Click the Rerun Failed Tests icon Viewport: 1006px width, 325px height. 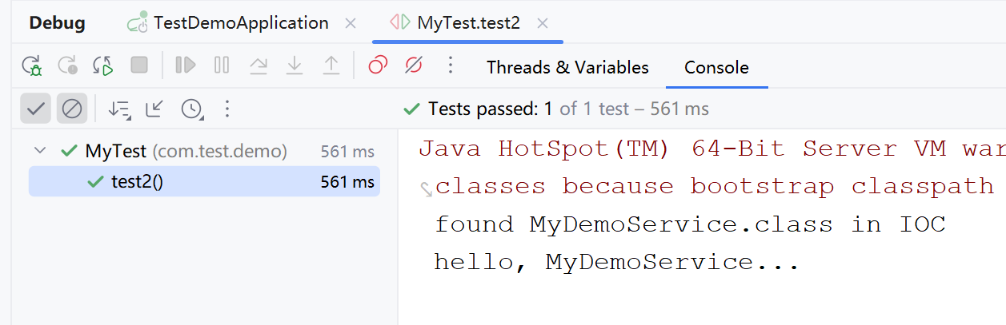68,65
